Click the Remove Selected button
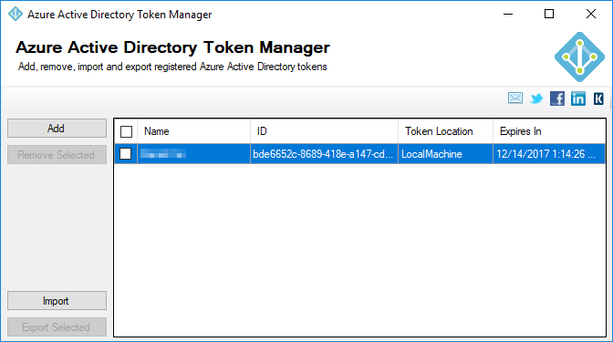This screenshot has height=342, width=613. pyautogui.click(x=57, y=155)
